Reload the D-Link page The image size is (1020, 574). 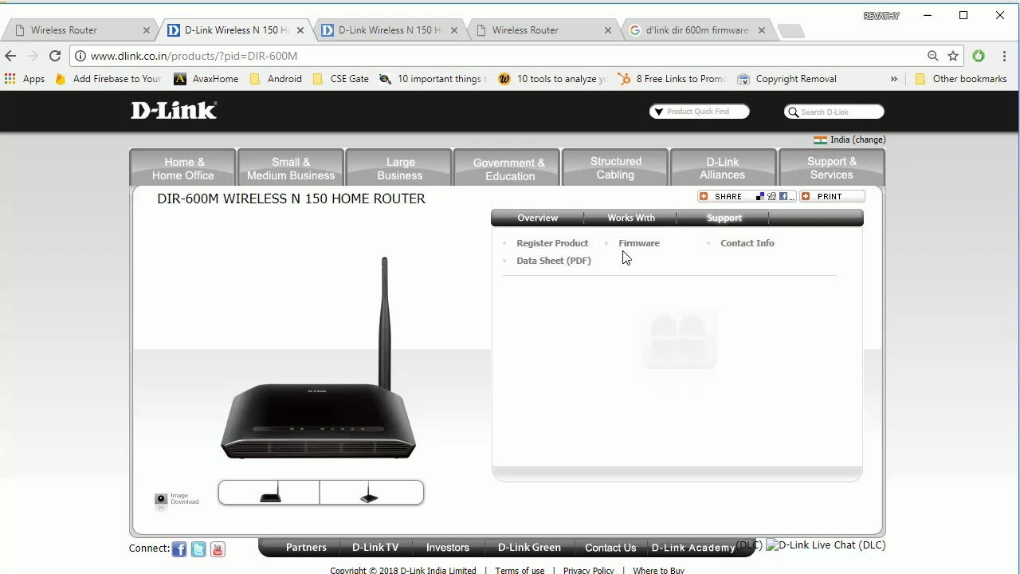tap(55, 56)
